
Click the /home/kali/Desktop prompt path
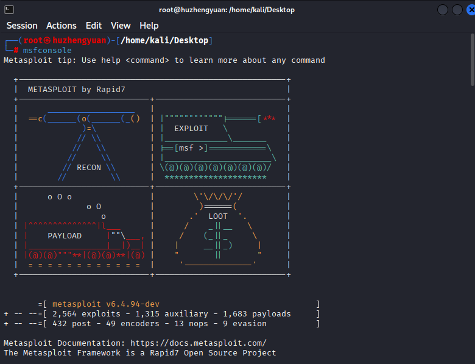click(164, 40)
